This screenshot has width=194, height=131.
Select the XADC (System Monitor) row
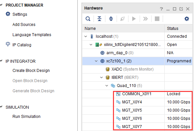(137, 69)
